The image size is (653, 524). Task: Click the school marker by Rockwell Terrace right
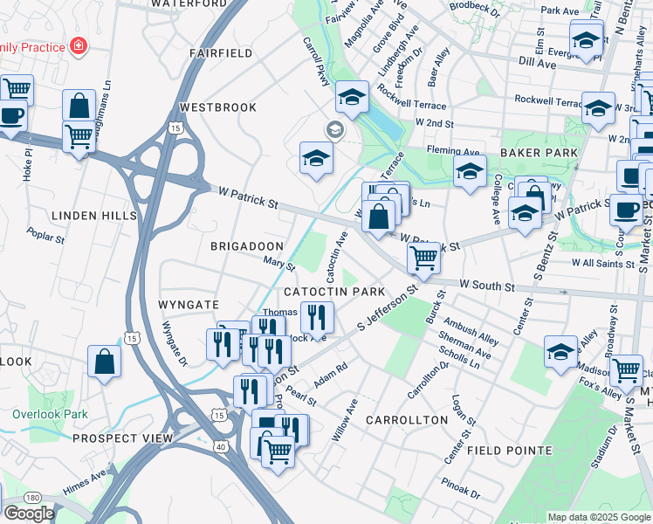(599, 111)
